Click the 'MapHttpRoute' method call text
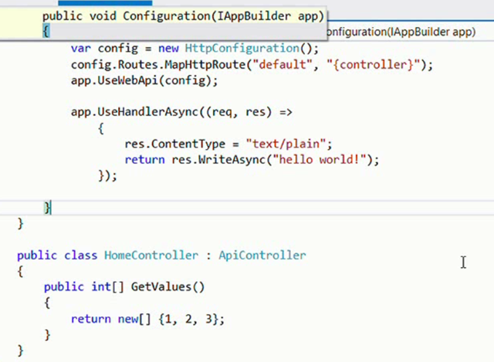Viewport: 494px width, 362px height. click(205, 65)
